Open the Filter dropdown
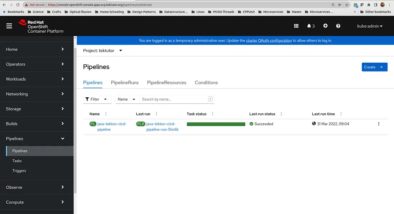The height and width of the screenshot is (214, 394). tap(97, 99)
